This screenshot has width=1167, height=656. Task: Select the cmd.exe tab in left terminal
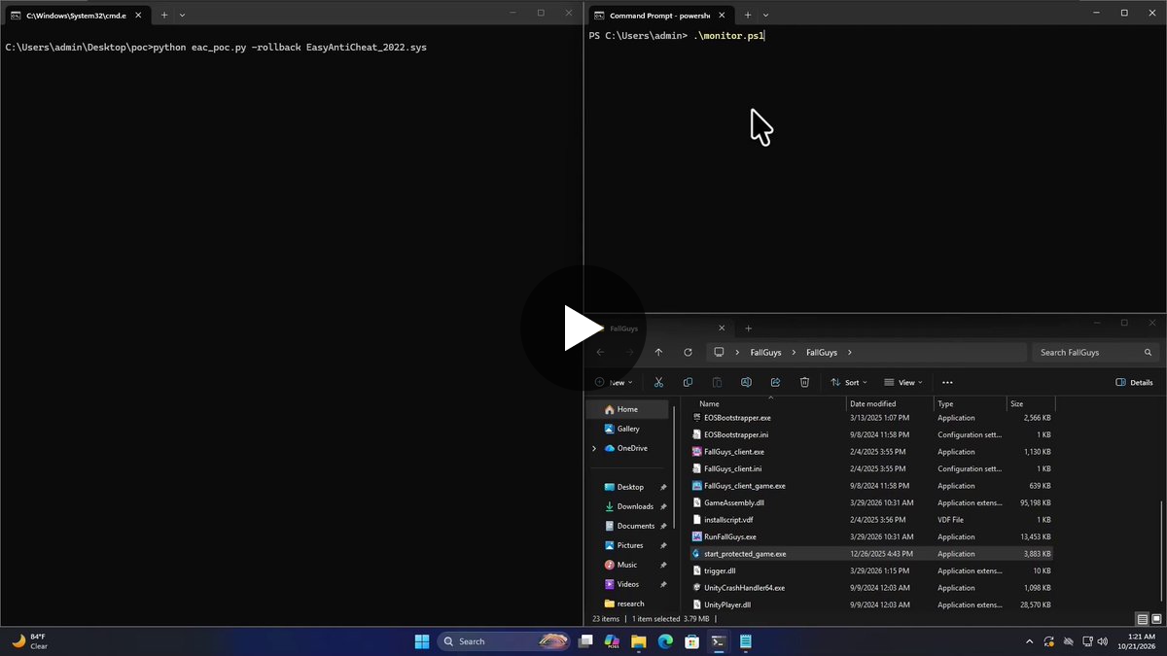[77, 16]
